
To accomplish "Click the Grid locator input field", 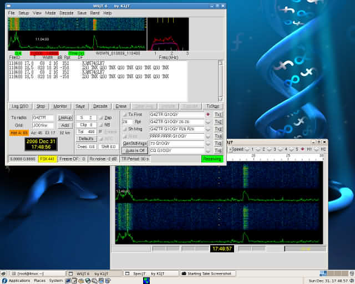I will (x=43, y=125).
